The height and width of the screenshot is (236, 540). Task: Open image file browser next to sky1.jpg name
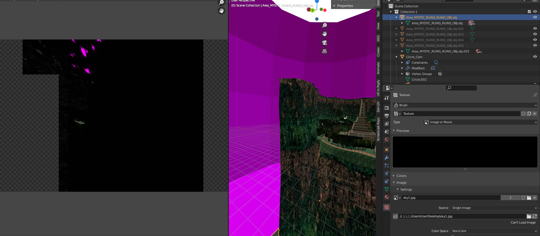point(529,198)
